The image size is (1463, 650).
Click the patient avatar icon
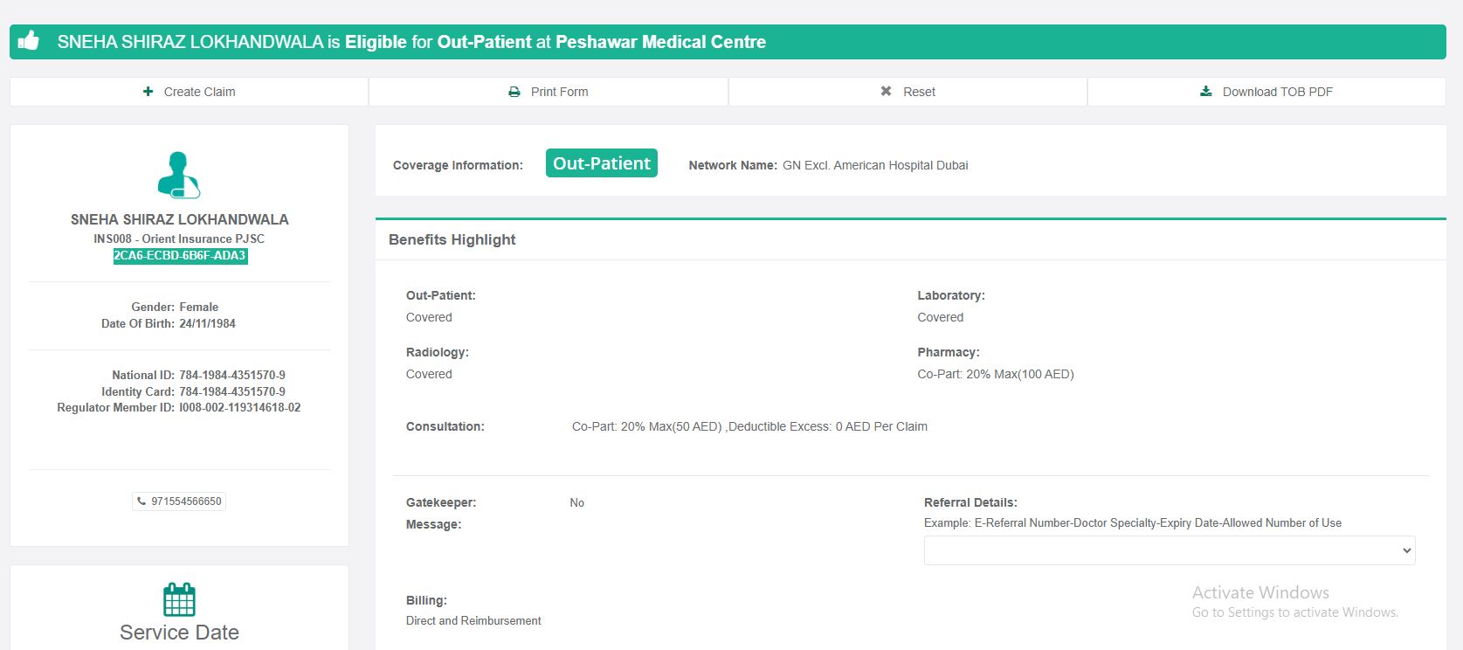click(x=179, y=175)
